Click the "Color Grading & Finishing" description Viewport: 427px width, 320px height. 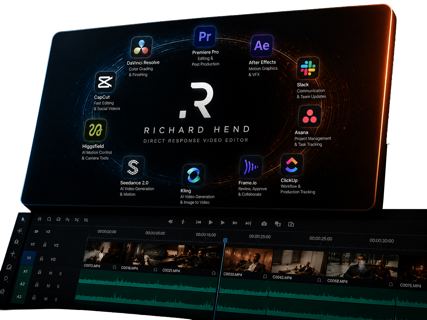click(x=141, y=72)
